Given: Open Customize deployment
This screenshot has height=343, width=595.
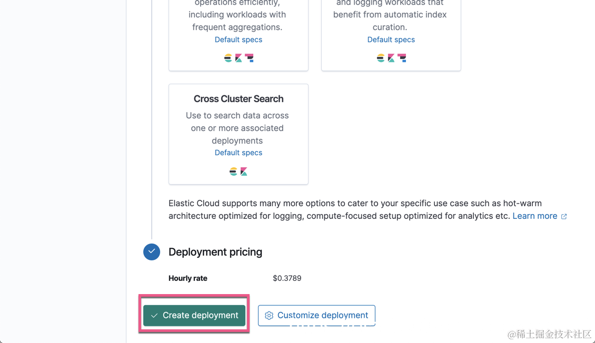Looking at the screenshot, I should (316, 315).
